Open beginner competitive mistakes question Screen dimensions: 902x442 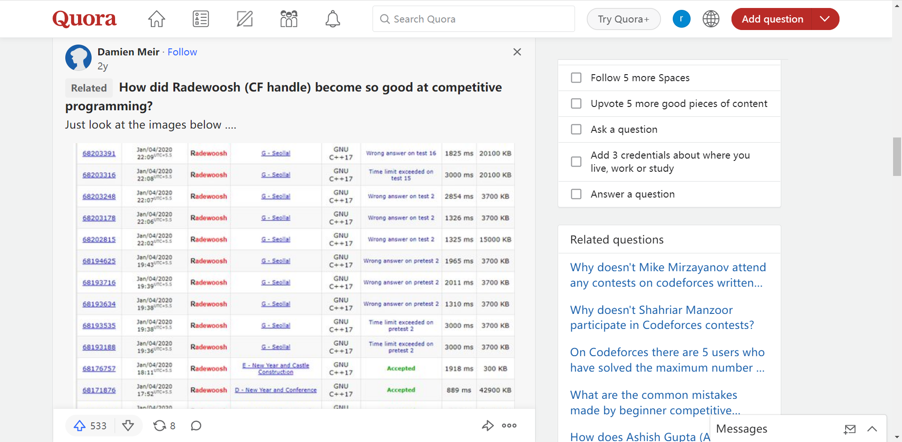pyautogui.click(x=655, y=403)
